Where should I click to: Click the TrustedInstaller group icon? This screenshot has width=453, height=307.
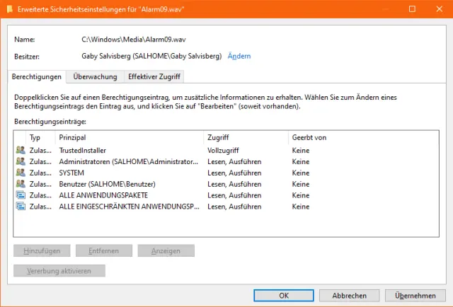pyautogui.click(x=21, y=150)
